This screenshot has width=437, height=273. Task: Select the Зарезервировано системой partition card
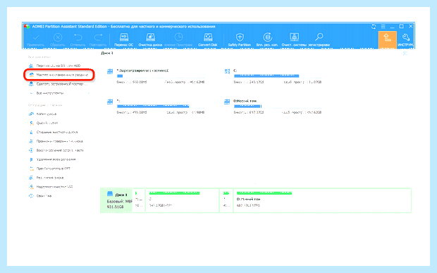pyautogui.click(x=156, y=76)
